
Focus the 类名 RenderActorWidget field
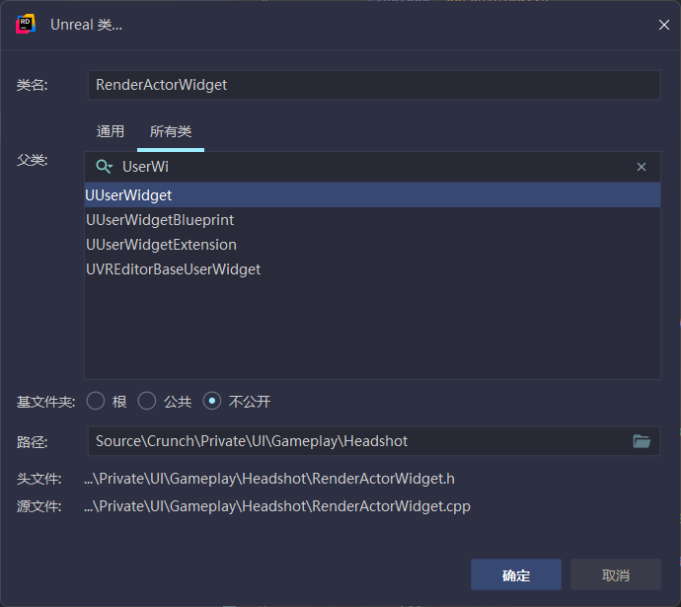pos(374,85)
